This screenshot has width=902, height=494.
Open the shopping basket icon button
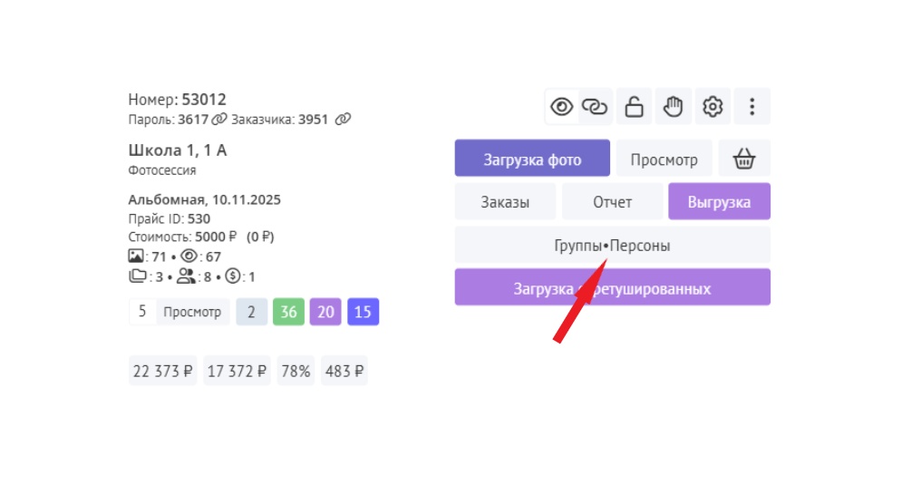coord(744,160)
